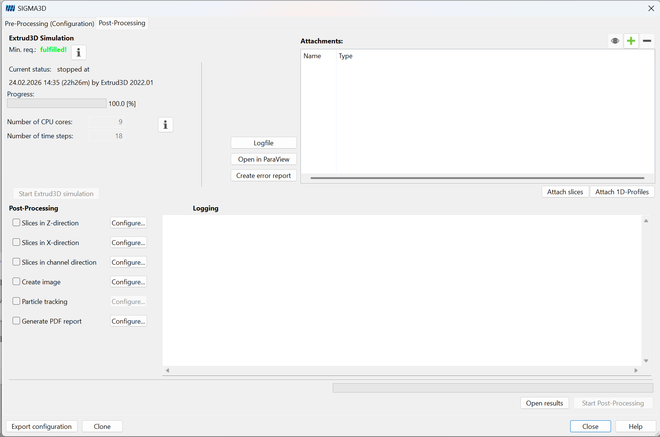The image size is (660, 437).
Task: Click logging scroll left arrow
Action: point(168,371)
